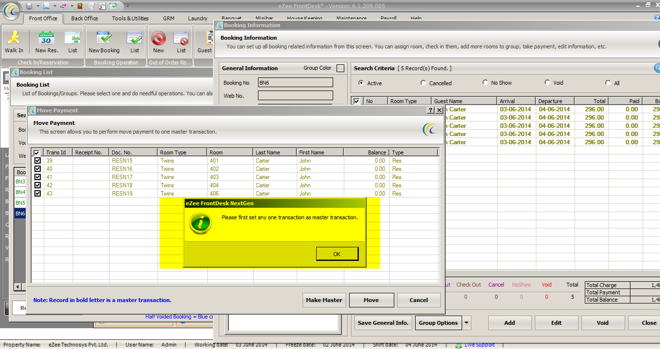Click the Move button
Image resolution: width=660 pixels, height=349 pixels.
tap(371, 300)
